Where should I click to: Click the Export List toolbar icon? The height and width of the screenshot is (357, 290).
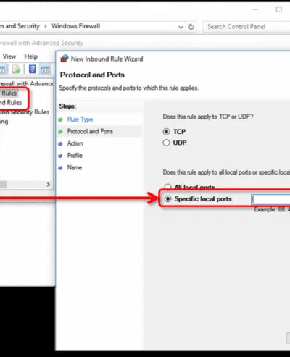click(17, 70)
